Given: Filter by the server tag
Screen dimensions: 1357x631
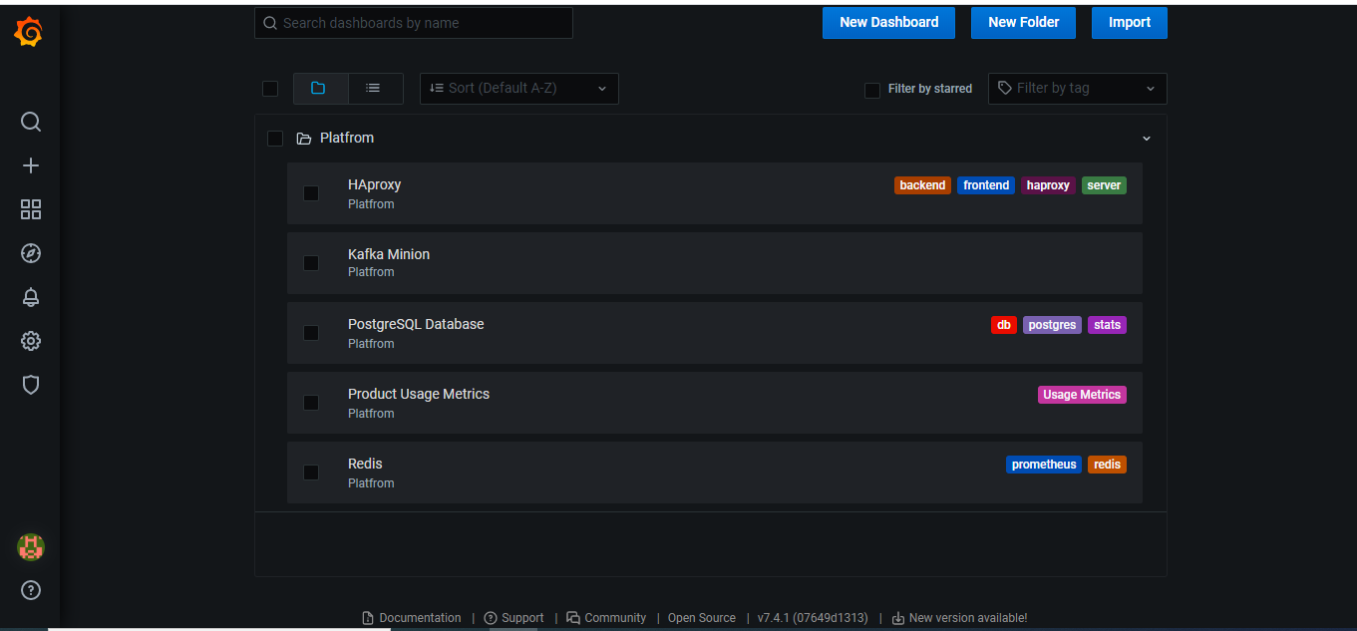Looking at the screenshot, I should [1104, 185].
